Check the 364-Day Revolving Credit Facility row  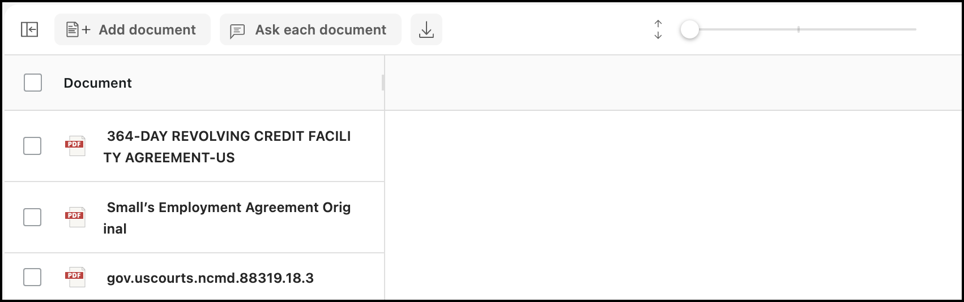(32, 146)
